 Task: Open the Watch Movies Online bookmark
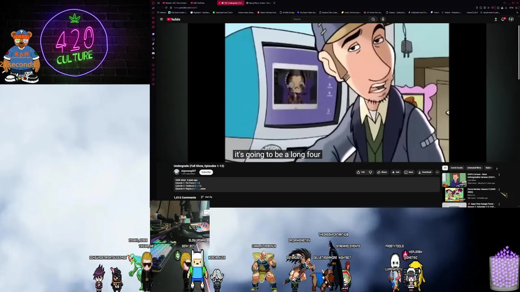[x=267, y=13]
